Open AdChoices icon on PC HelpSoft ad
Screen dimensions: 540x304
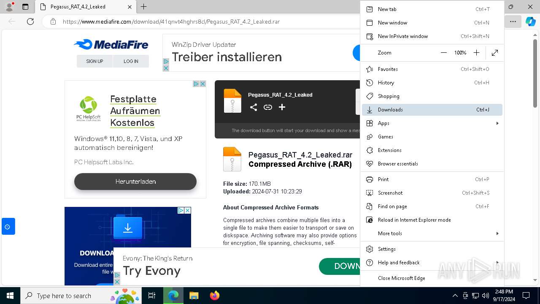pos(196,84)
